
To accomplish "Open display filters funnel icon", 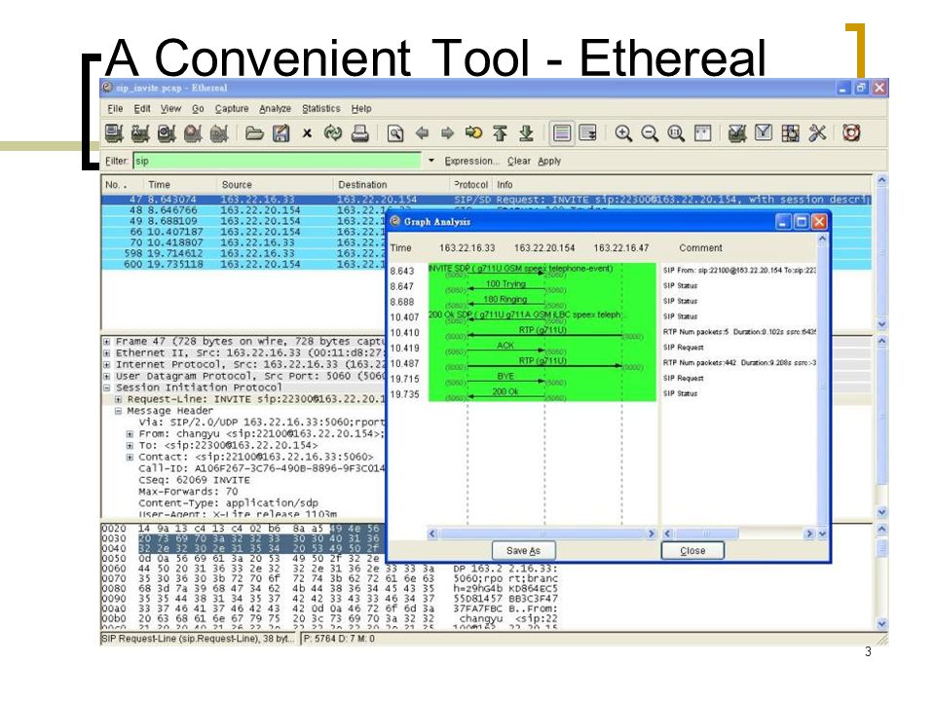I will pyautogui.click(x=764, y=133).
